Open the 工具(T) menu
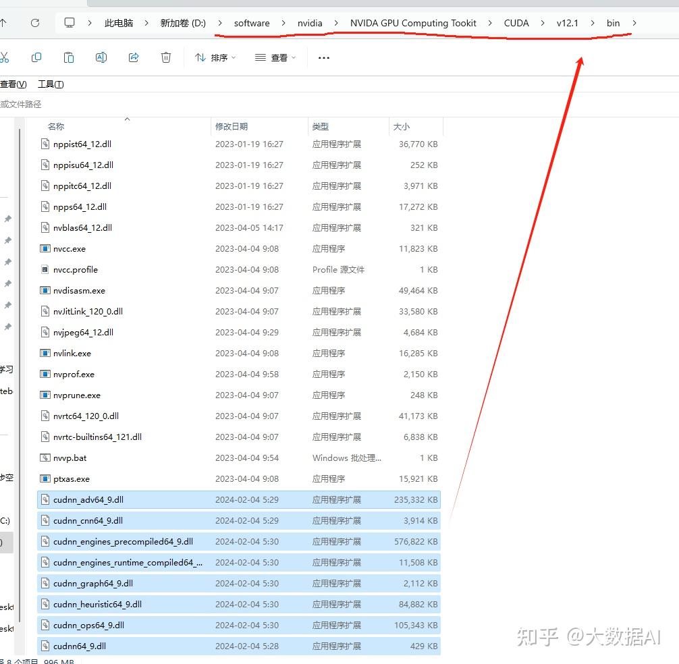The height and width of the screenshot is (664, 679). click(x=51, y=84)
